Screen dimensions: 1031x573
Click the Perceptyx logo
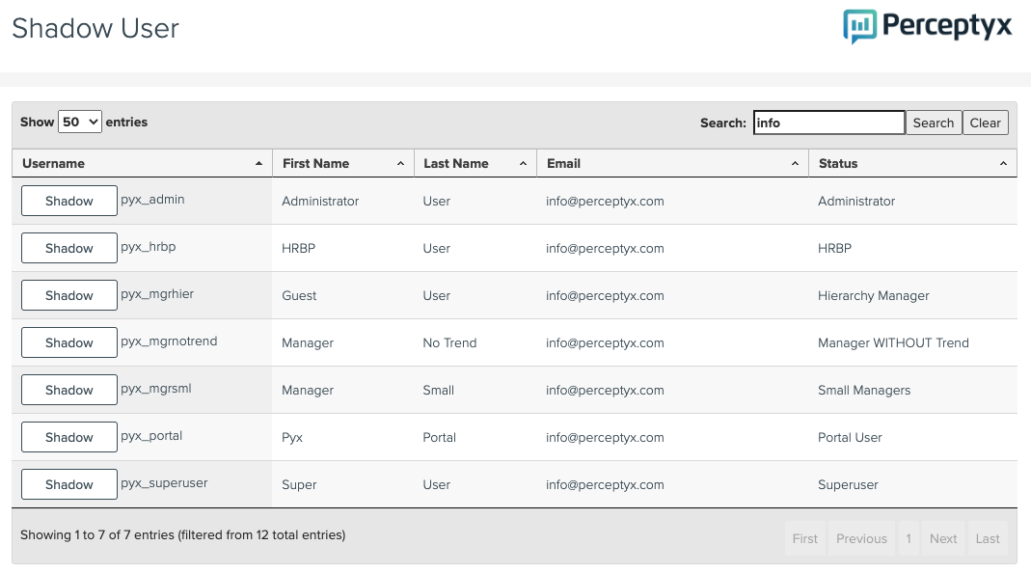(x=926, y=26)
